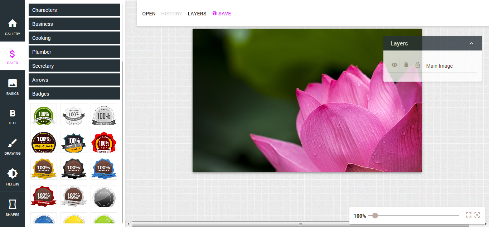
Task: Collapse the Badges sticker category
Action: click(74, 94)
